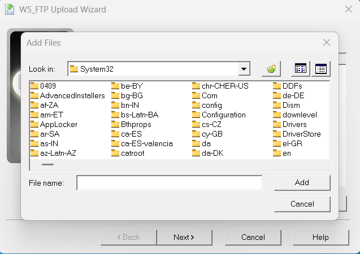Viewport: 360px width, 254px height.
Task: Click Cancel in the Add Files dialog
Action: pos(302,204)
